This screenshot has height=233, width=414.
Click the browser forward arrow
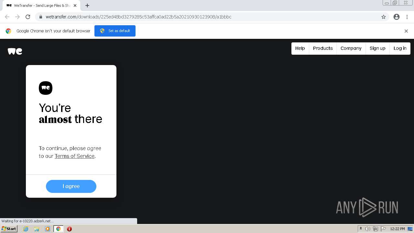tap(17, 17)
